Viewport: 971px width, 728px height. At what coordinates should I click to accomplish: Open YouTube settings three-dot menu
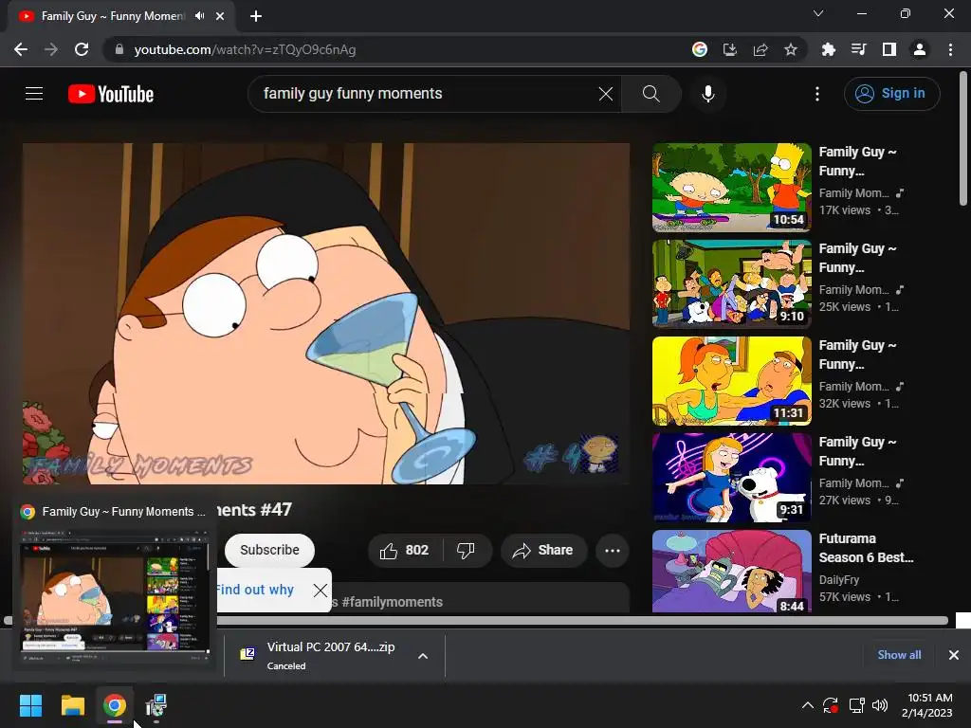tap(817, 94)
